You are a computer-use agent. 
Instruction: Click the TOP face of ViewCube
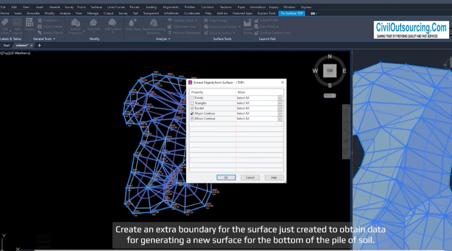click(330, 71)
